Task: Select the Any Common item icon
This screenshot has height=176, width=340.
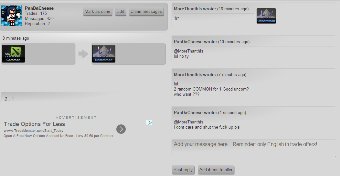Action: [x=14, y=54]
